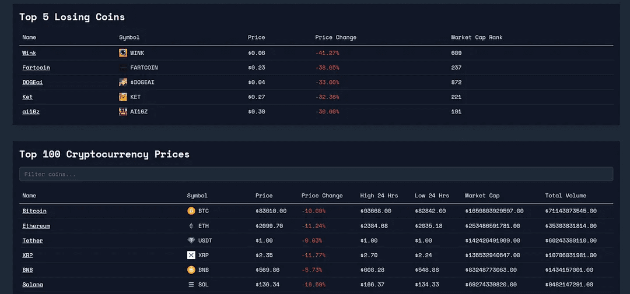The width and height of the screenshot is (630, 294).
Task: Click the XRP logo icon
Action: coord(191,255)
